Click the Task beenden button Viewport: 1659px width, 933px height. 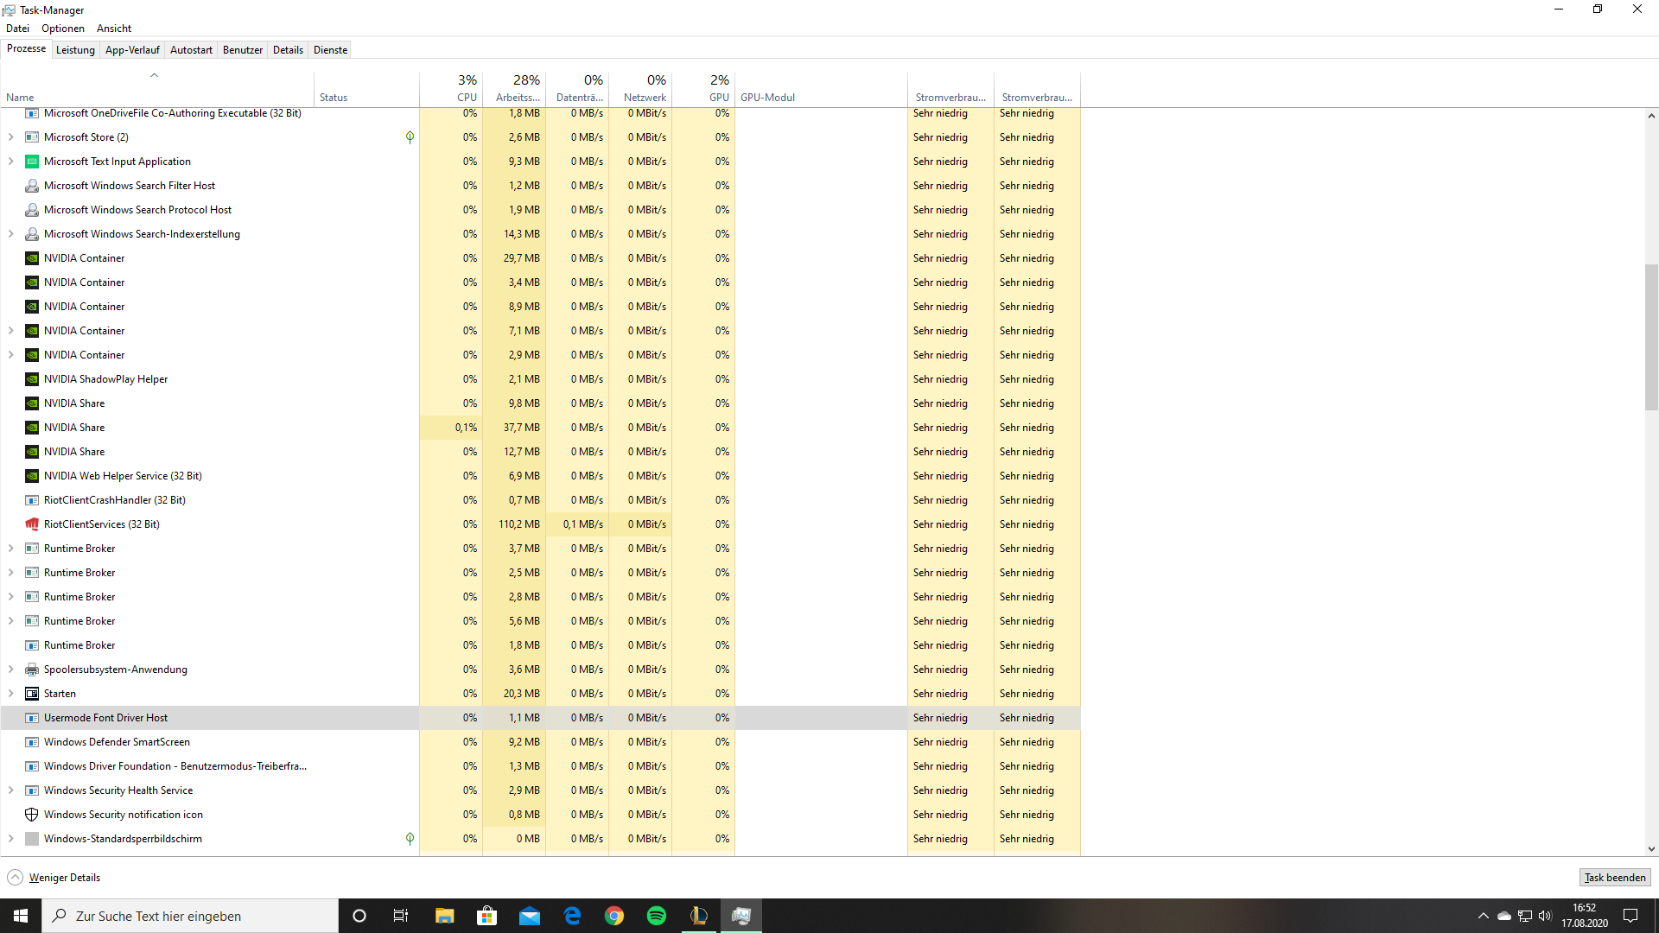tap(1616, 877)
